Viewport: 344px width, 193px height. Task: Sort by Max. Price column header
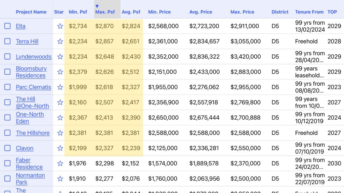(x=242, y=12)
